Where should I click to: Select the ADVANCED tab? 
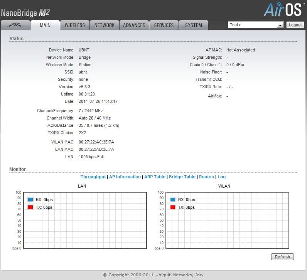(134, 25)
